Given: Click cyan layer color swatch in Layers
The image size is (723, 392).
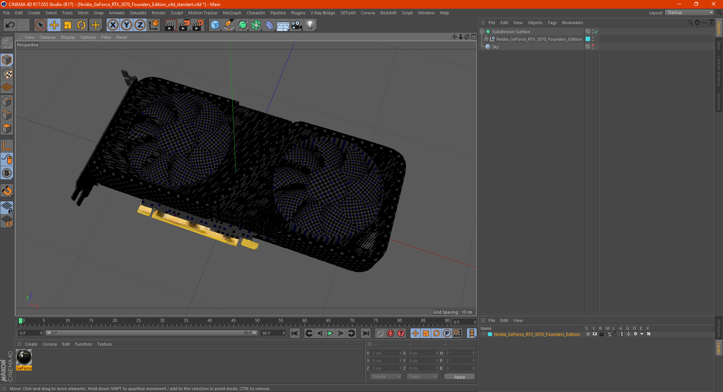Looking at the screenshot, I should (x=490, y=334).
